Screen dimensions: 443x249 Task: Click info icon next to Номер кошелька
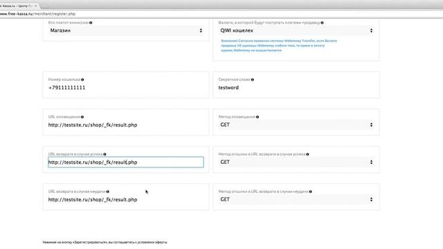(82, 80)
